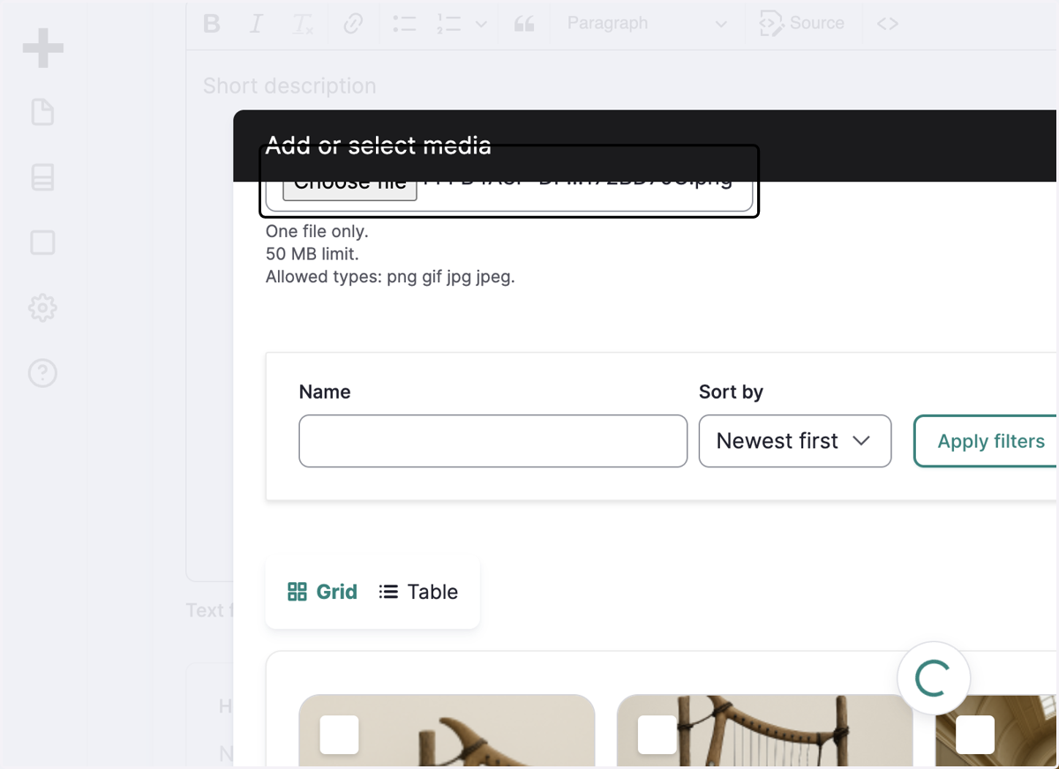Click the 'Add or select media' title
This screenshot has height=769, width=1059.
(378, 146)
